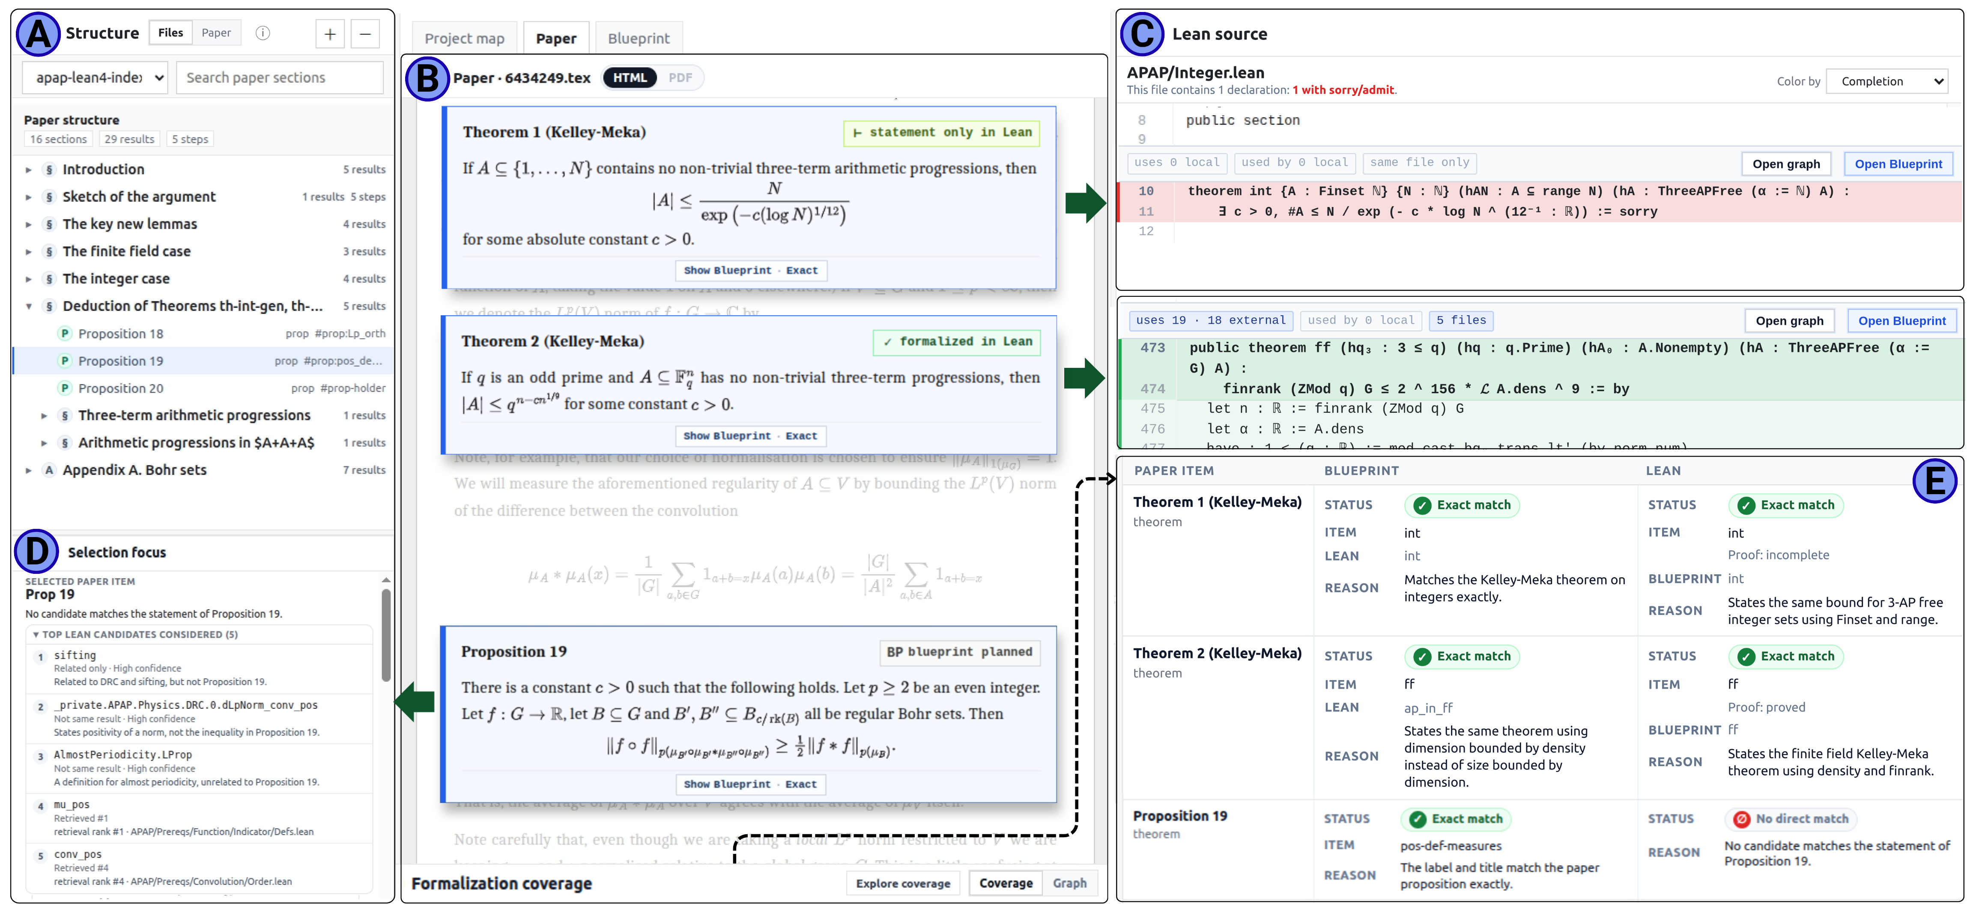This screenshot has height=904, width=1973.
Task: Click the conv_pos candidate entry
Action: click(x=199, y=867)
